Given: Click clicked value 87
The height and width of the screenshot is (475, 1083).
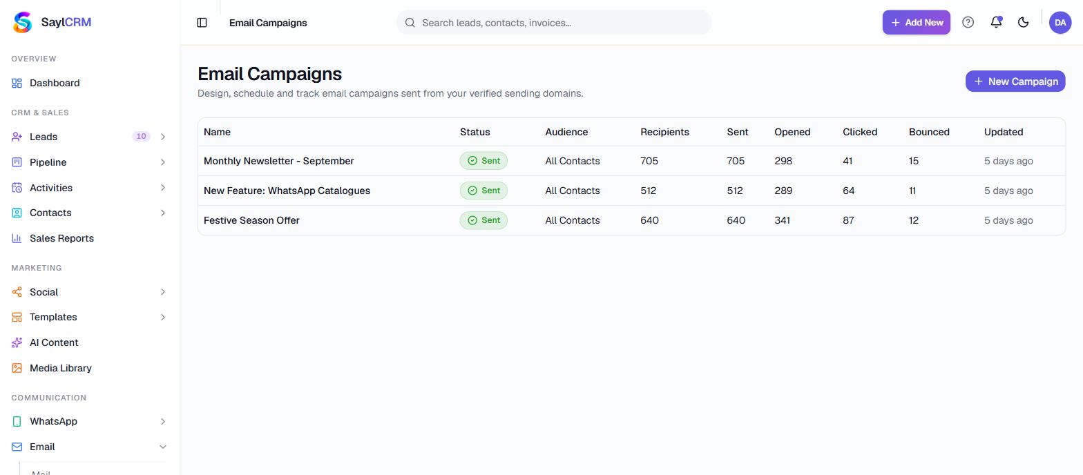Looking at the screenshot, I should coord(848,220).
